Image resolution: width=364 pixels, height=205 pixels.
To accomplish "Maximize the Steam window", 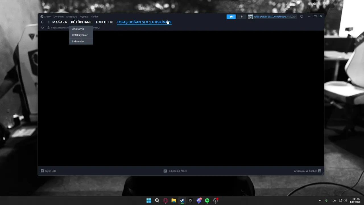I will point(315,17).
